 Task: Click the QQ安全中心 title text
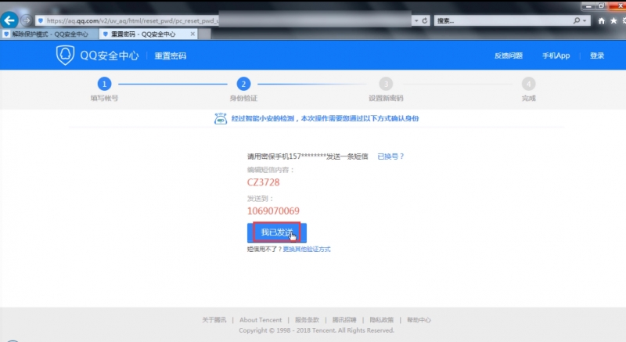click(110, 56)
